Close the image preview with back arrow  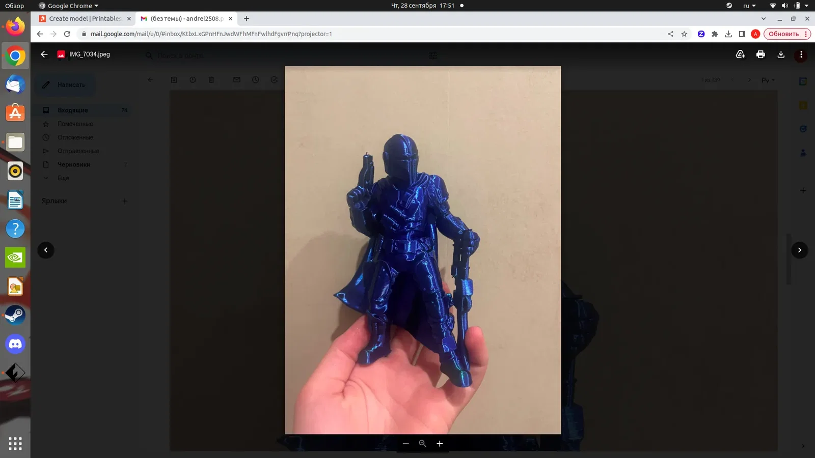tap(44, 54)
